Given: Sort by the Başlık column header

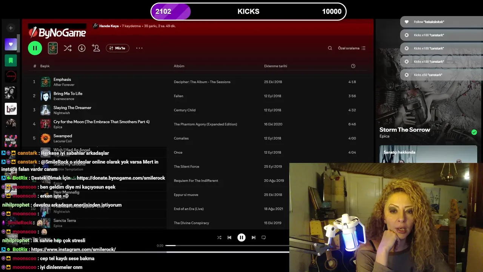Looking at the screenshot, I should tap(45, 66).
